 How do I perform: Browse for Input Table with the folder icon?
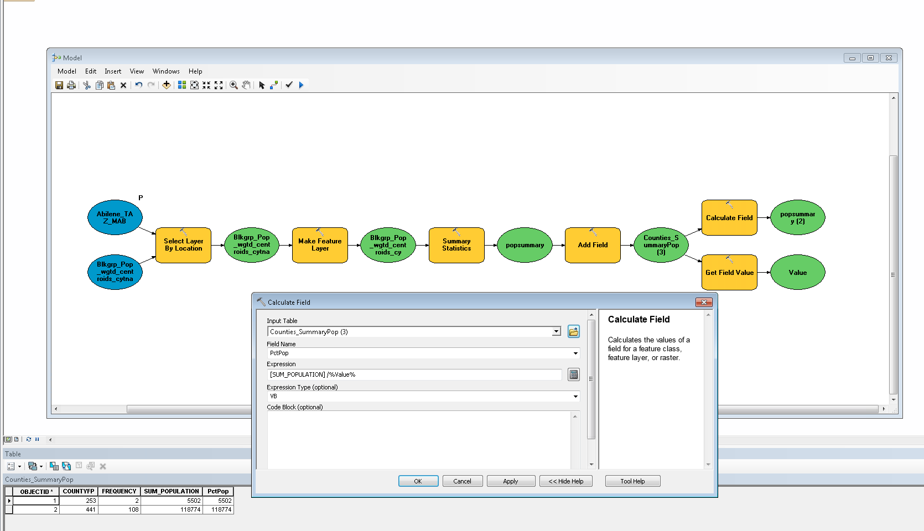[x=574, y=331]
